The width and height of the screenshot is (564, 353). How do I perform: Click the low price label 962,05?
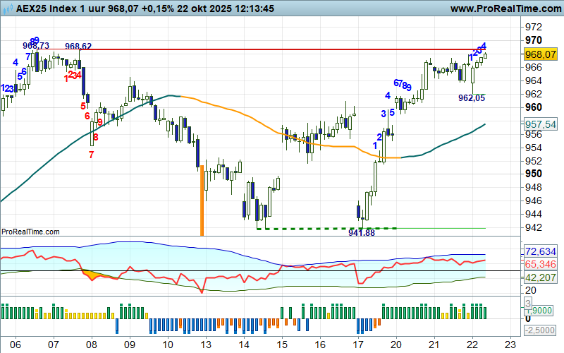coord(472,97)
